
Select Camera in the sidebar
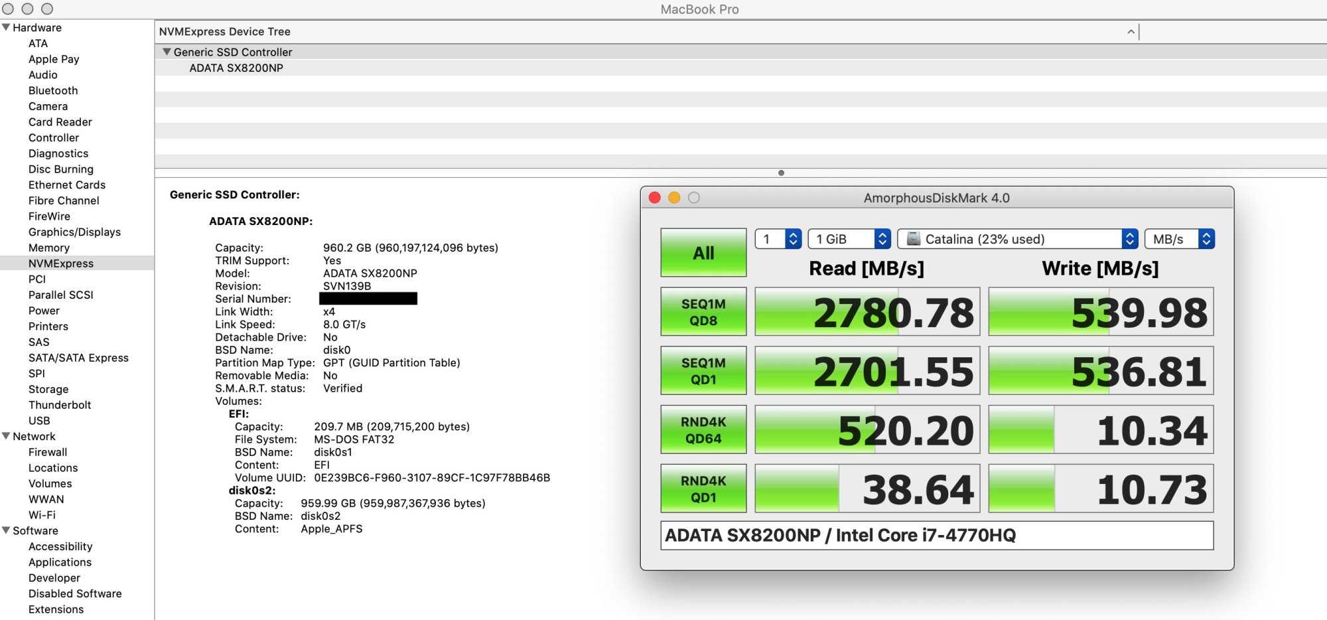tap(48, 106)
